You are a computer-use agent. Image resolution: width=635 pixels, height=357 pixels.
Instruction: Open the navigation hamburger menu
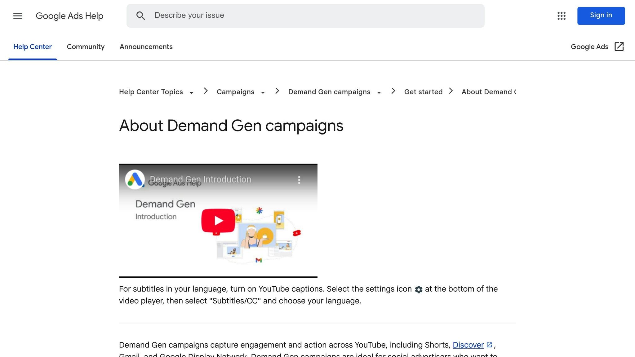point(18,16)
